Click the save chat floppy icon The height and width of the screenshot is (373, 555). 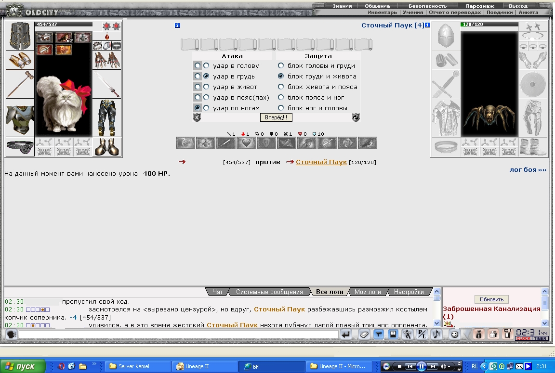point(393,334)
